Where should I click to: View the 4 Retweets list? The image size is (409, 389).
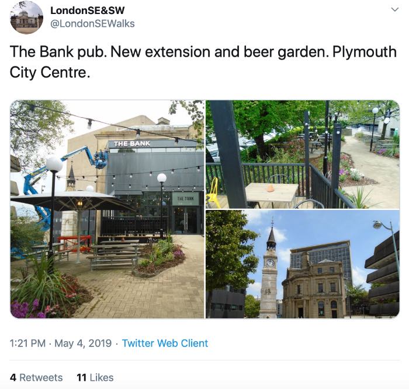36,377
